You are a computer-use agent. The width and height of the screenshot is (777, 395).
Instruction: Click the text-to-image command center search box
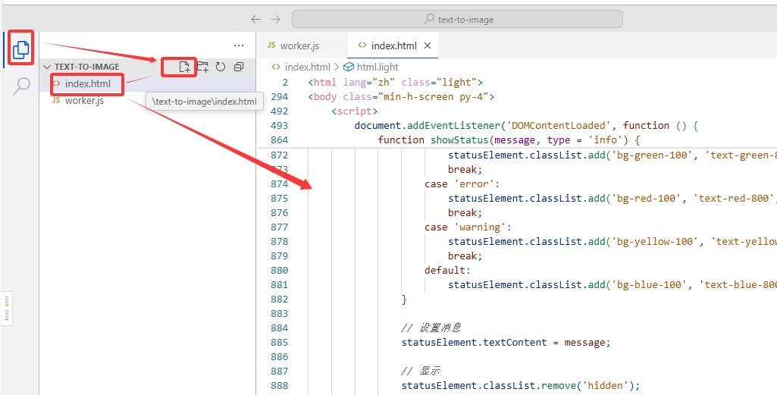457,19
